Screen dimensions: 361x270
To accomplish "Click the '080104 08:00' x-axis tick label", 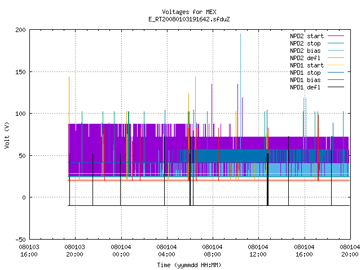I will pyautogui.click(x=212, y=251).
